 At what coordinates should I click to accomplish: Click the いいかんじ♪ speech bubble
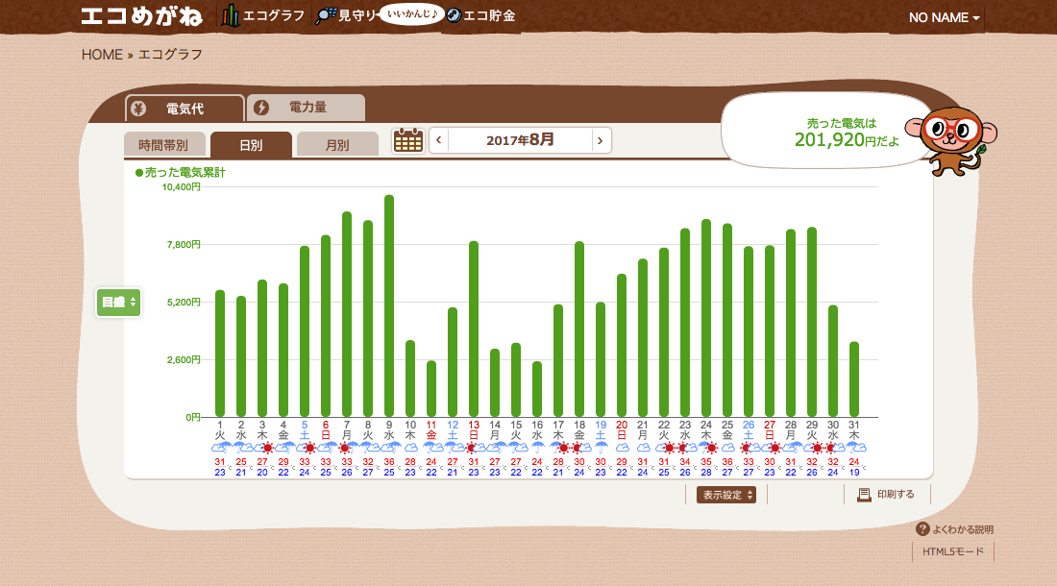click(x=412, y=13)
